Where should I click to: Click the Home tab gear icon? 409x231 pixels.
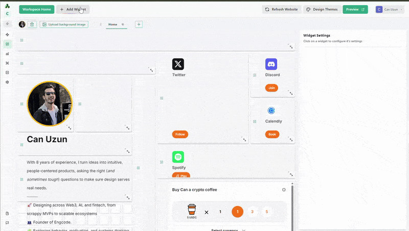click(x=123, y=24)
